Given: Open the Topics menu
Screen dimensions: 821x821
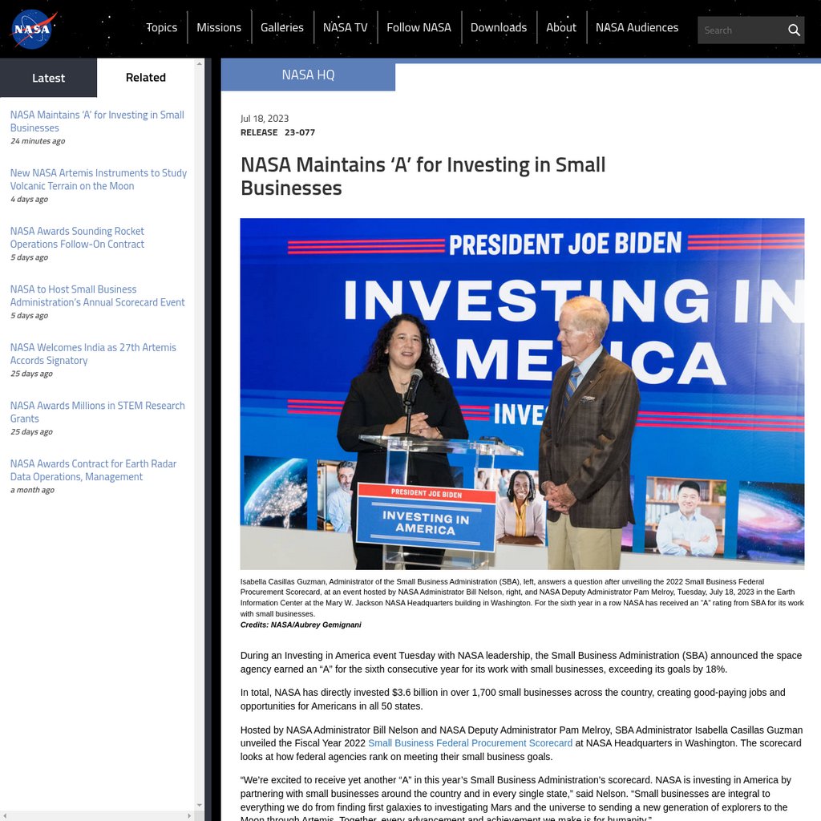Looking at the screenshot, I should coord(161,27).
